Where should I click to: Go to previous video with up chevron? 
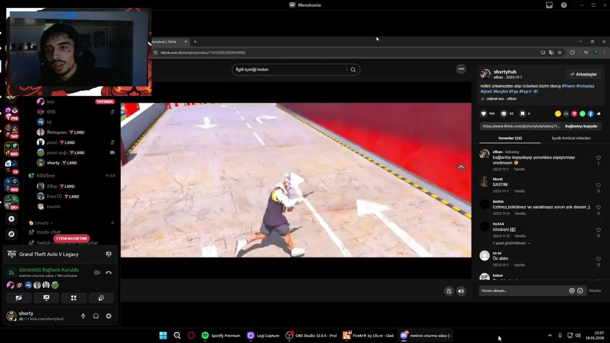coord(461,167)
